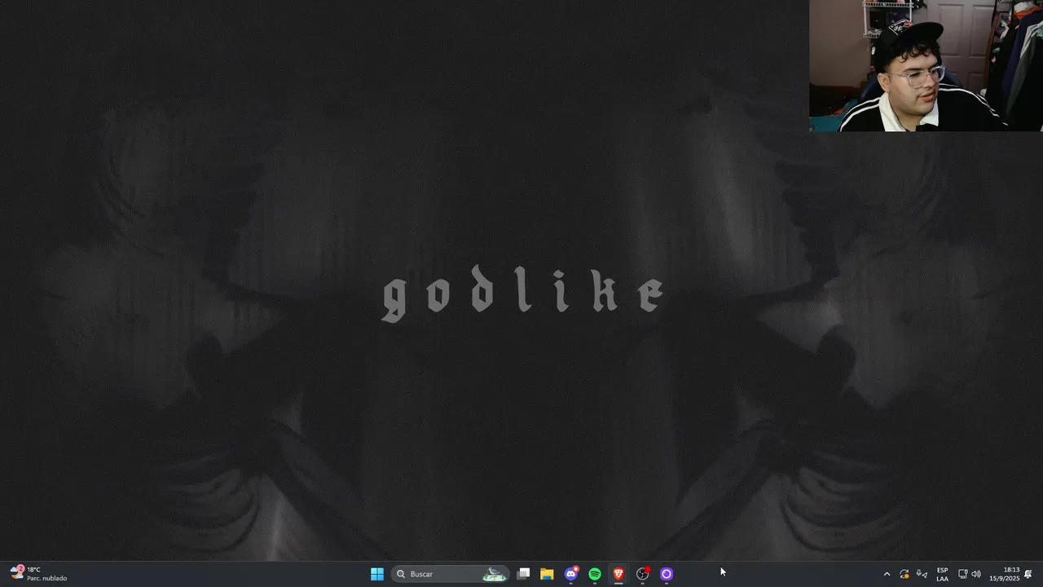Switch to the Brave browser
This screenshot has height=587, width=1043.
point(618,574)
